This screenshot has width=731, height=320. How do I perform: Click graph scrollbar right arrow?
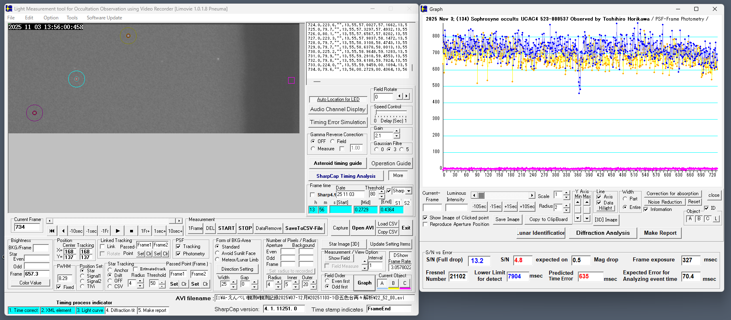532,196
